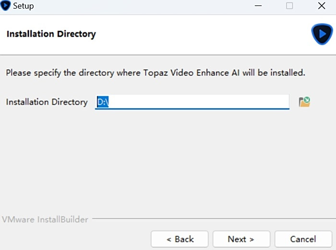Cancel the installation

[303, 239]
